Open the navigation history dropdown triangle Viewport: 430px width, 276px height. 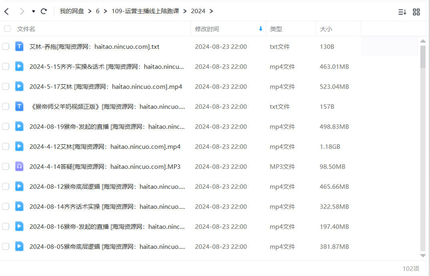click(x=34, y=12)
